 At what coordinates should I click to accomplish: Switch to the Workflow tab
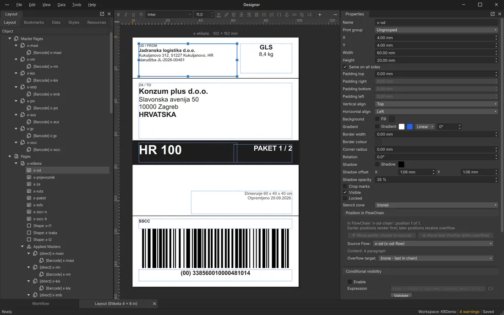pos(40,304)
